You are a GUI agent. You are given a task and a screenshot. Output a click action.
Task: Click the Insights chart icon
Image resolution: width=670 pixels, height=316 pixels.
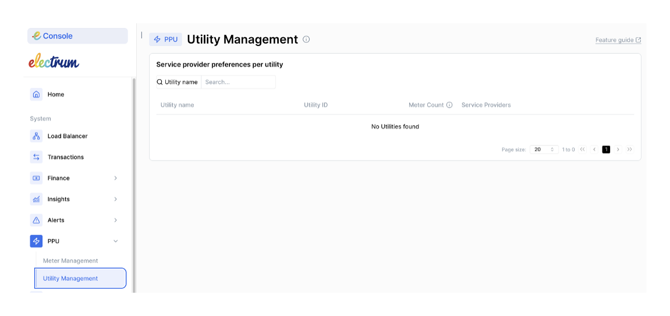point(36,199)
